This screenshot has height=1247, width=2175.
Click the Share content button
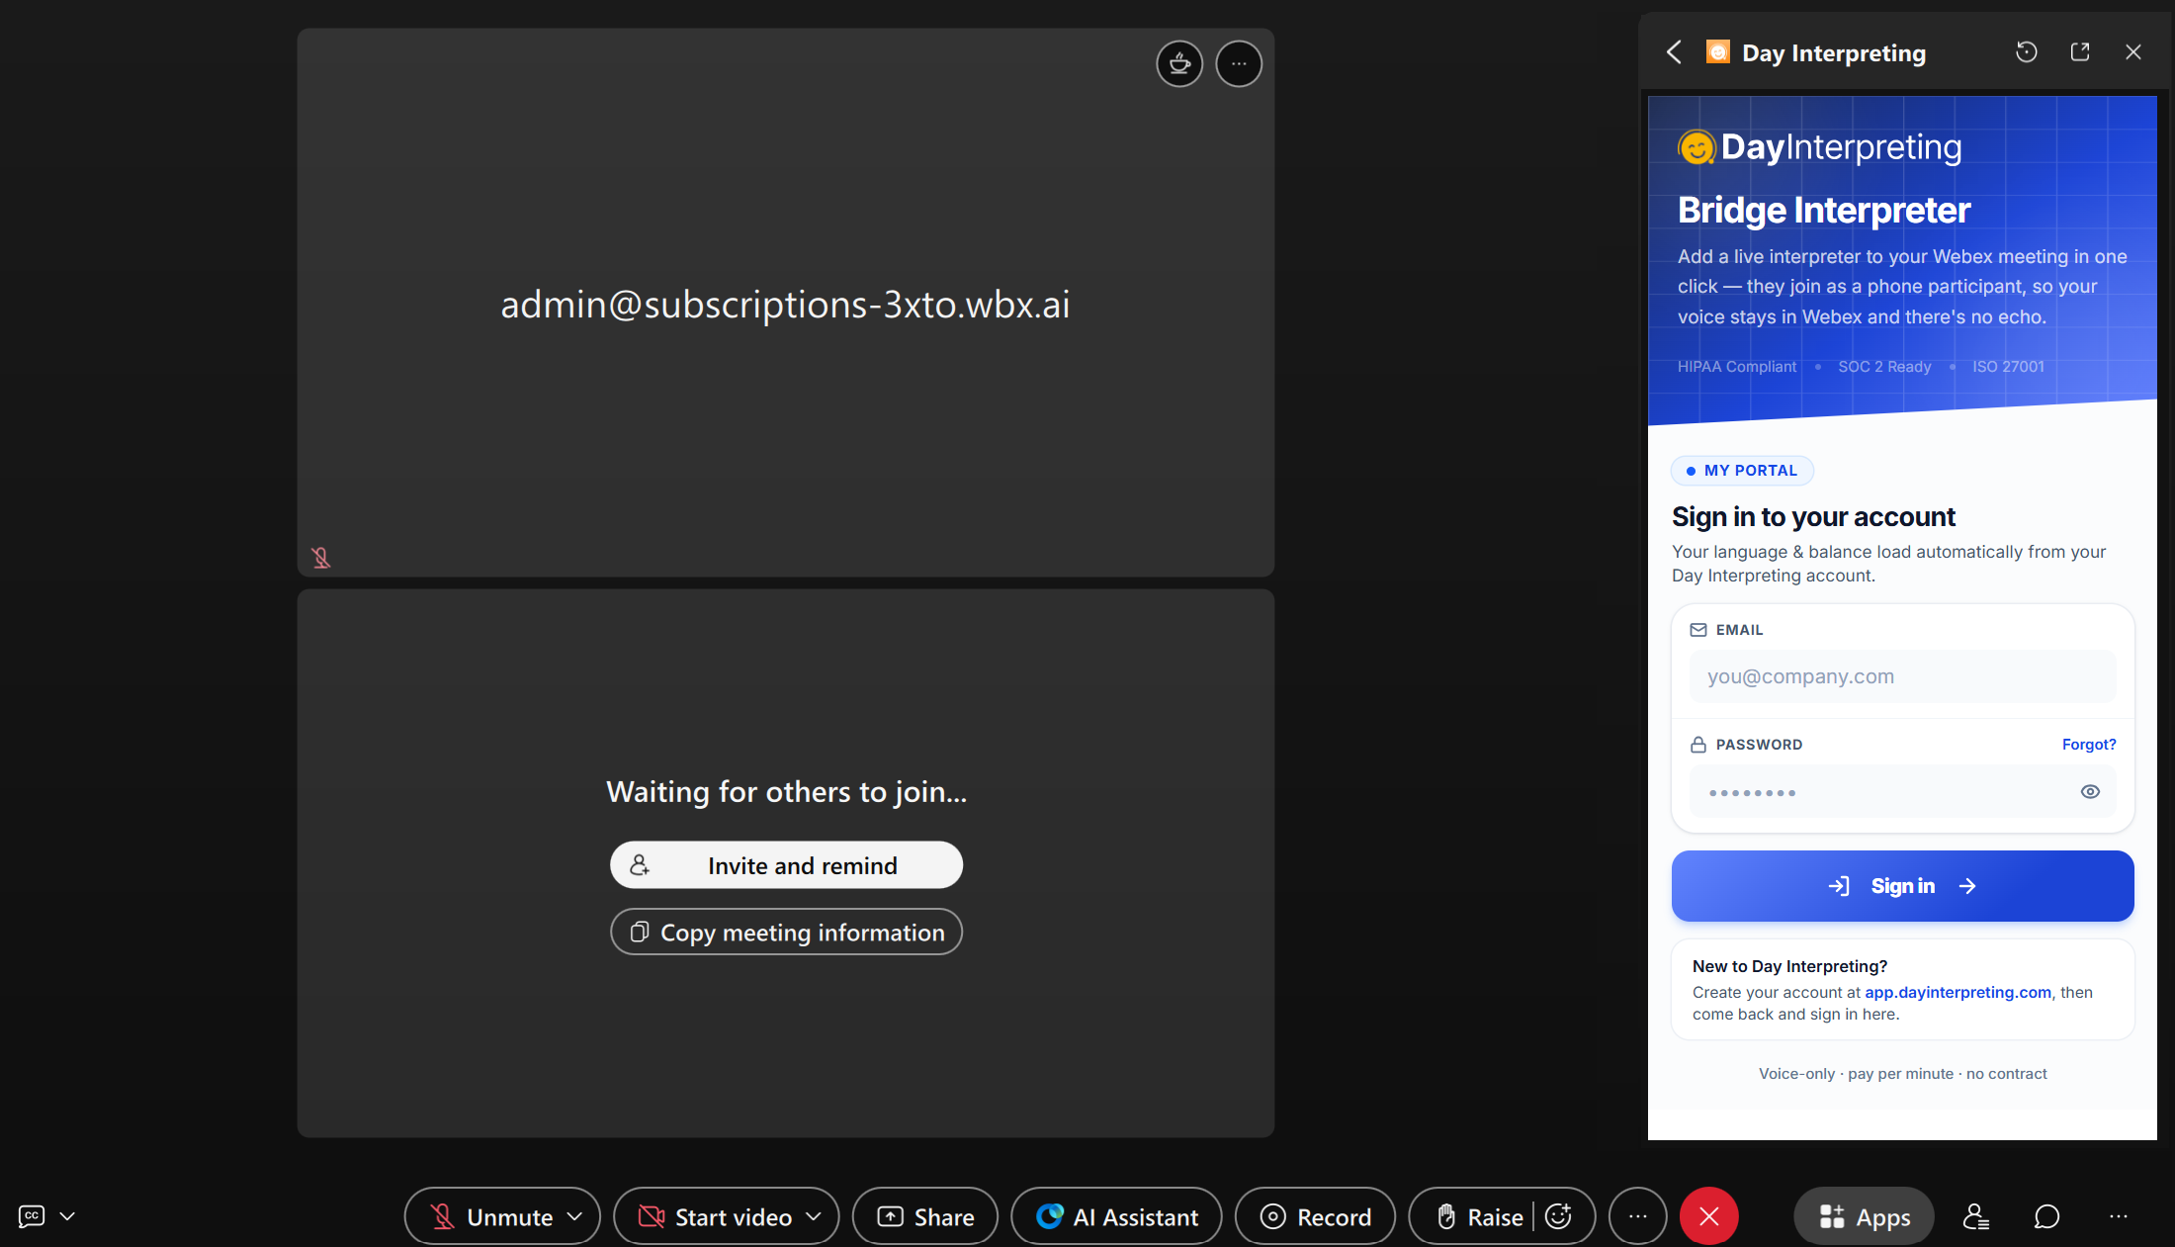pos(925,1216)
